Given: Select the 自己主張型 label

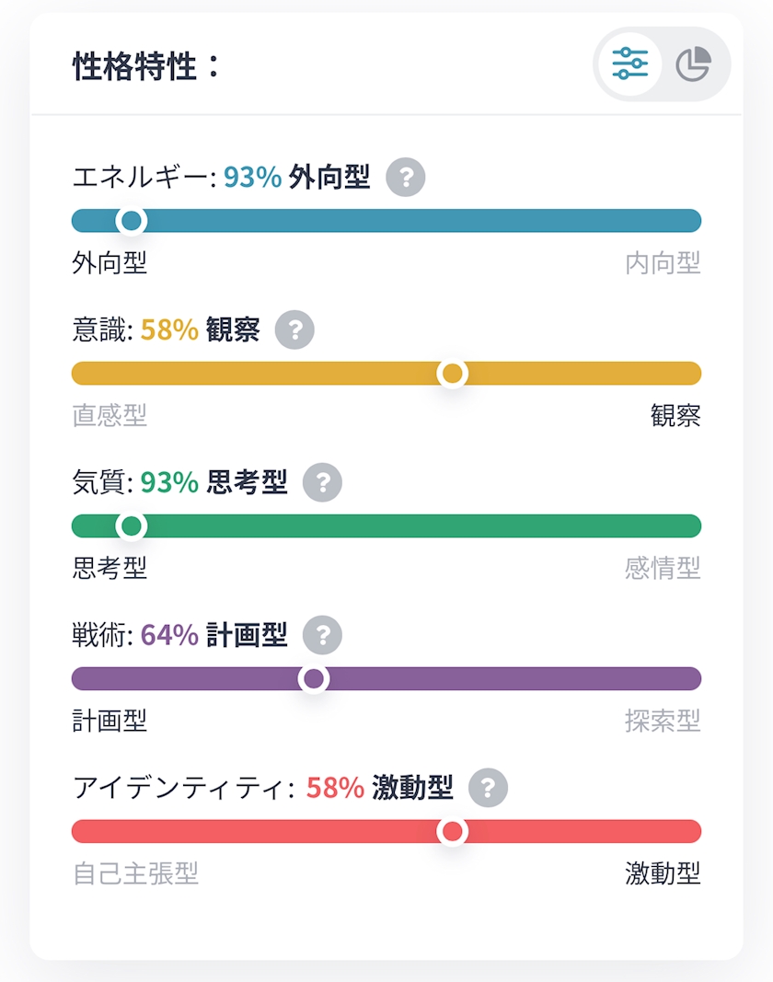Looking at the screenshot, I should tap(135, 873).
